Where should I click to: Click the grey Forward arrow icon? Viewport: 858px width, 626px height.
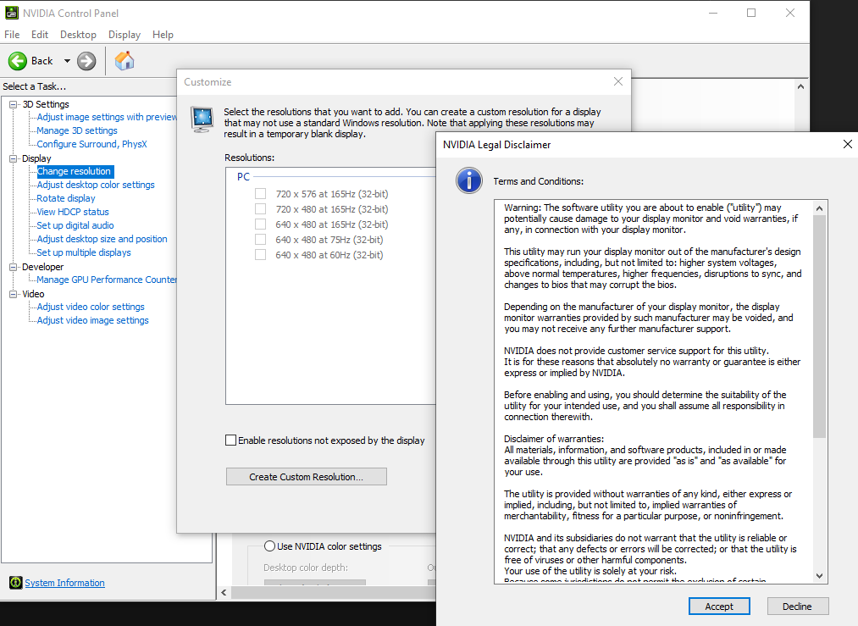click(x=86, y=61)
